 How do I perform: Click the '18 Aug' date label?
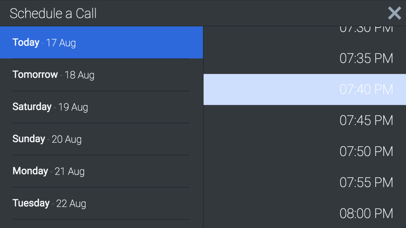(x=80, y=75)
